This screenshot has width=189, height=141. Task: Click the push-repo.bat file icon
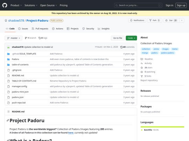[8, 103]
